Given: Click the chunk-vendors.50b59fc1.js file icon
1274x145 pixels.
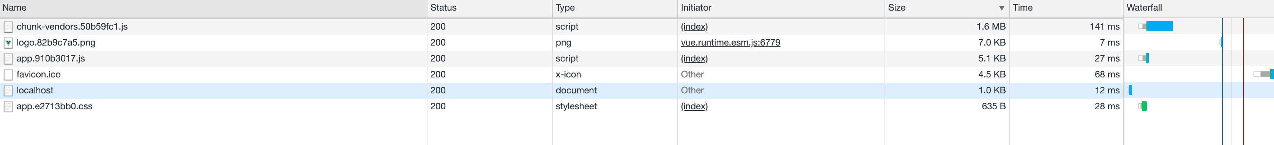Looking at the screenshot, I should tap(8, 27).
